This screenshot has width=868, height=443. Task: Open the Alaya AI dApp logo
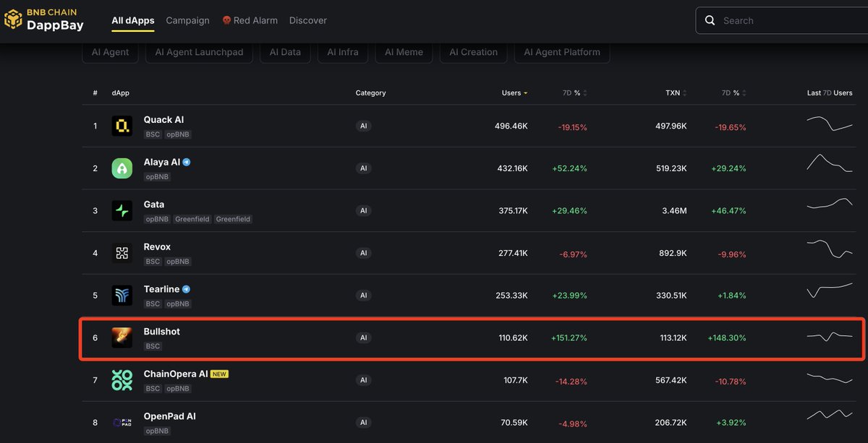(x=122, y=168)
